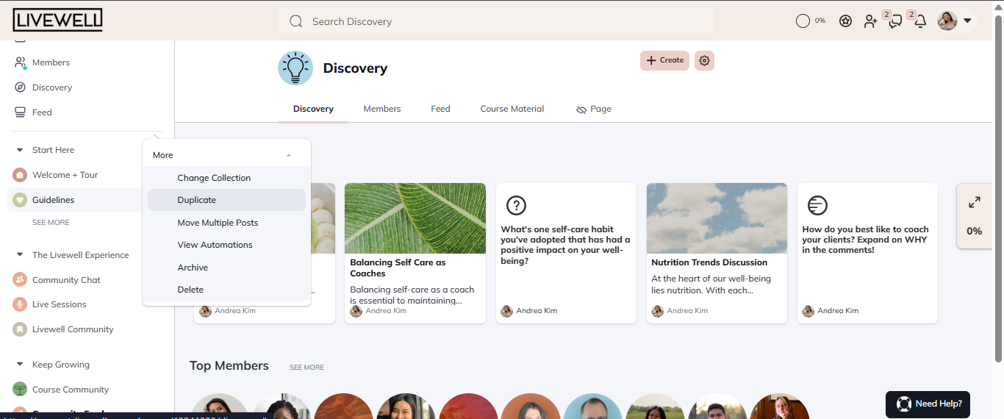This screenshot has height=419, width=1004.
Task: Open the chat messages icon
Action: 894,22
